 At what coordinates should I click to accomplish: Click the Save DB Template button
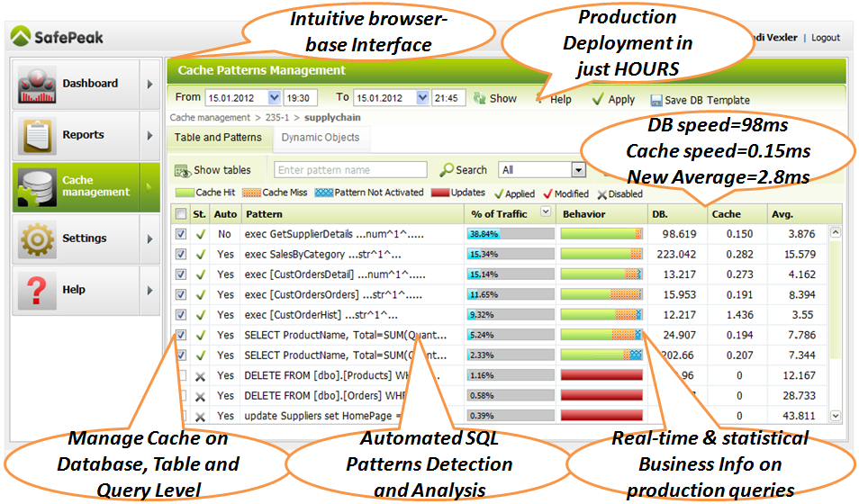(x=701, y=100)
